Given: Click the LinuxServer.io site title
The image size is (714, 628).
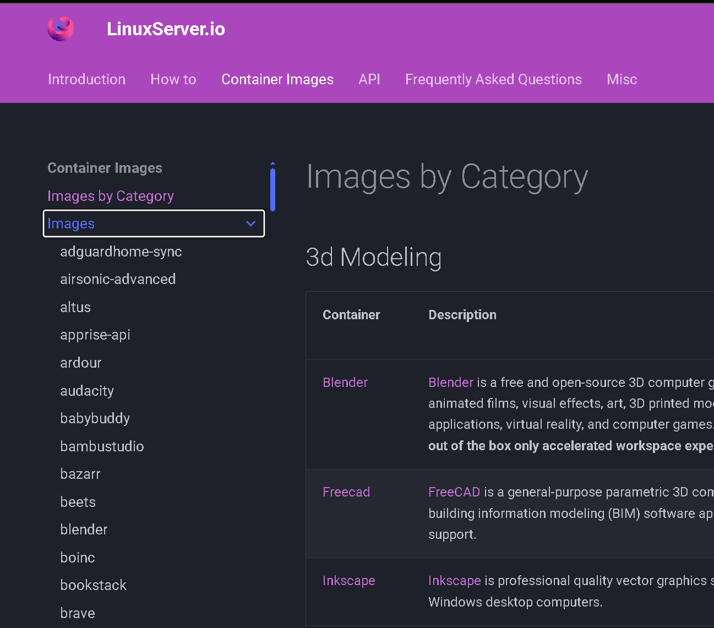Looking at the screenshot, I should click(x=166, y=29).
